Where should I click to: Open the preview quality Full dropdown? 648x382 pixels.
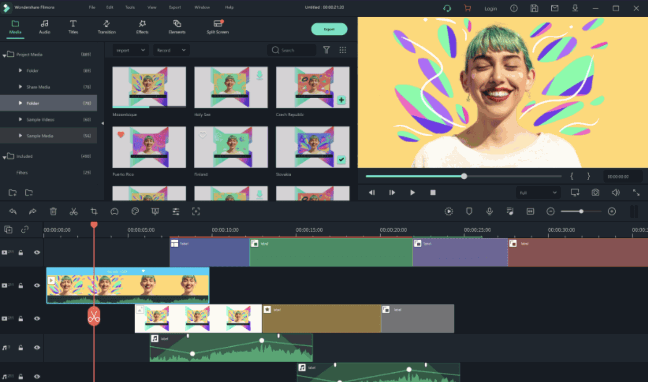(537, 192)
